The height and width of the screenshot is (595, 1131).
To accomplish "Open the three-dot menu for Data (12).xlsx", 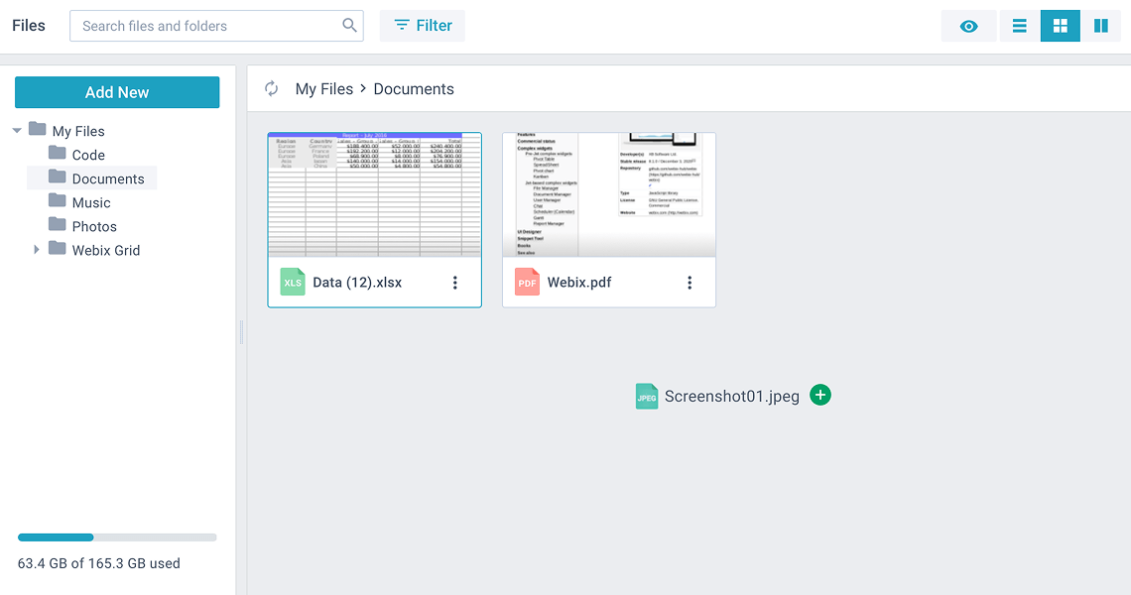I will click(455, 283).
